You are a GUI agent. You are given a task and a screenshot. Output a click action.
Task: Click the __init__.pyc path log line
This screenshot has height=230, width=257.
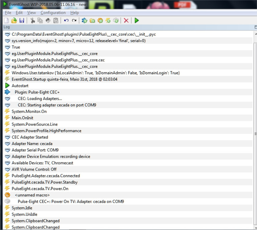pyautogui.click(x=128, y=34)
